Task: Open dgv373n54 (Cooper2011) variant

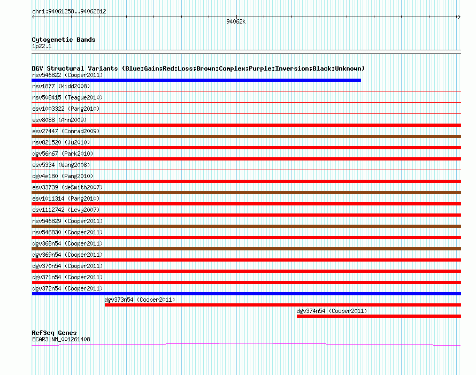Action: point(140,300)
